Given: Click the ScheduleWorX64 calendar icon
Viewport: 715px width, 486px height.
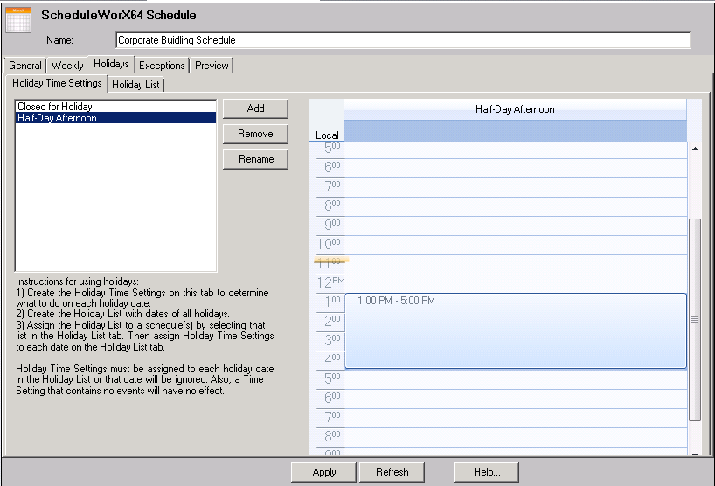Looking at the screenshot, I should coord(18,19).
